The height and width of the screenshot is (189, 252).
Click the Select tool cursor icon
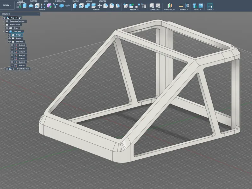coord(210,6)
